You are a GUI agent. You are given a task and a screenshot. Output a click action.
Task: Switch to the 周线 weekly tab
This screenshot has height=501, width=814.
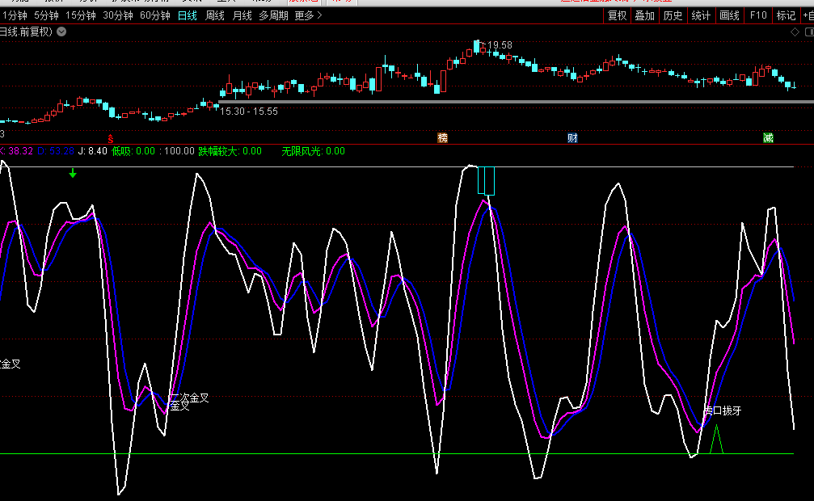(x=215, y=15)
